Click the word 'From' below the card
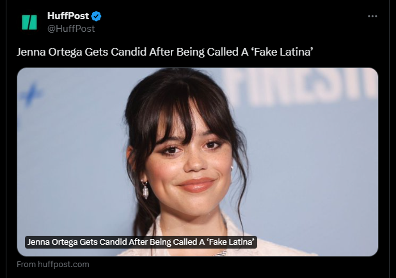The width and height of the screenshot is (396, 278). click(x=26, y=265)
